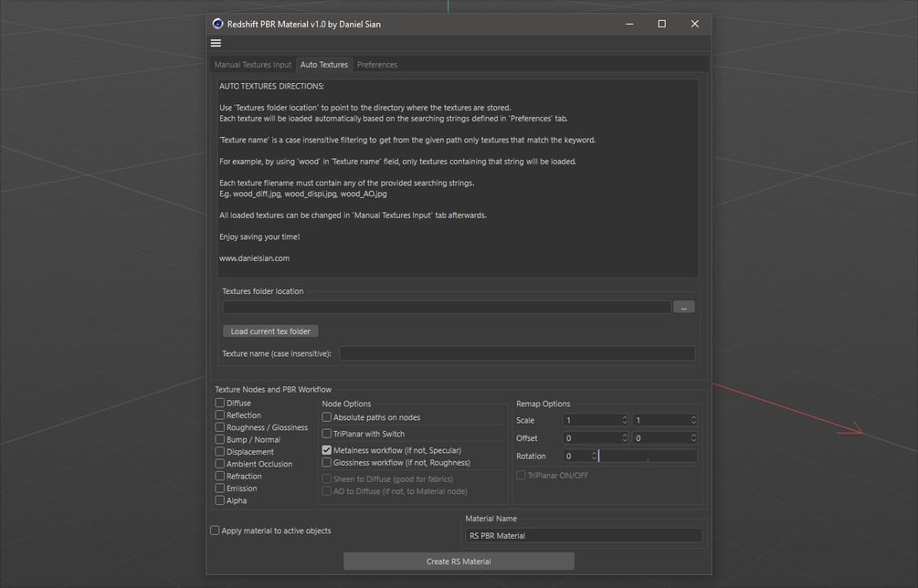Minimize the Redshift PBR Material window
918x588 pixels.
tap(629, 24)
